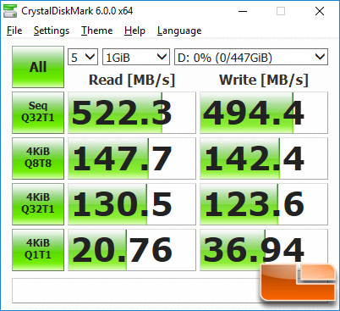Viewport: 340px width, 311px height.
Task: Click the CrystalDiskMark app icon in title bar
Action: pyautogui.click(x=10, y=11)
